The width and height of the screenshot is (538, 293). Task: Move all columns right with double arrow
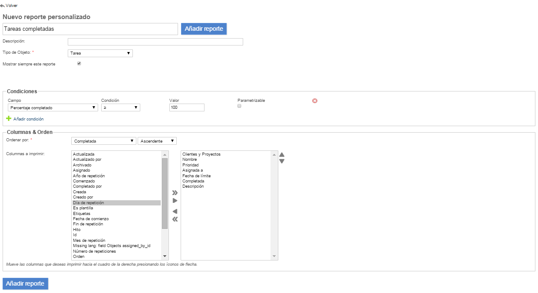[x=175, y=192]
